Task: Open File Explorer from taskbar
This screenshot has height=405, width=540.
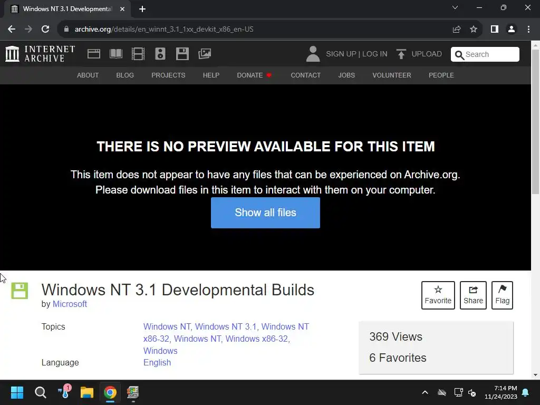Action: coord(87,392)
